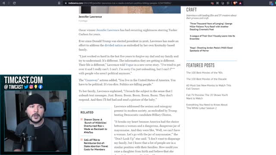276x155 pixels.
Task: Click the Instagram icon in Timcast overlay
Action: [31, 87]
